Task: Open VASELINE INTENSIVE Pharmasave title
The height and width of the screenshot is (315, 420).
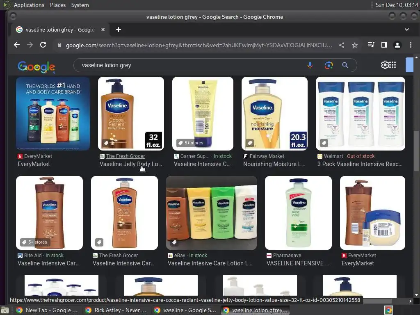Action: click(x=298, y=263)
